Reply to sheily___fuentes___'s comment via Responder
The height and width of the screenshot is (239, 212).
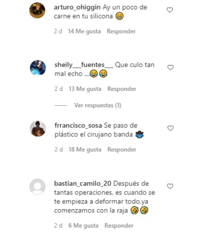pyautogui.click(x=122, y=89)
